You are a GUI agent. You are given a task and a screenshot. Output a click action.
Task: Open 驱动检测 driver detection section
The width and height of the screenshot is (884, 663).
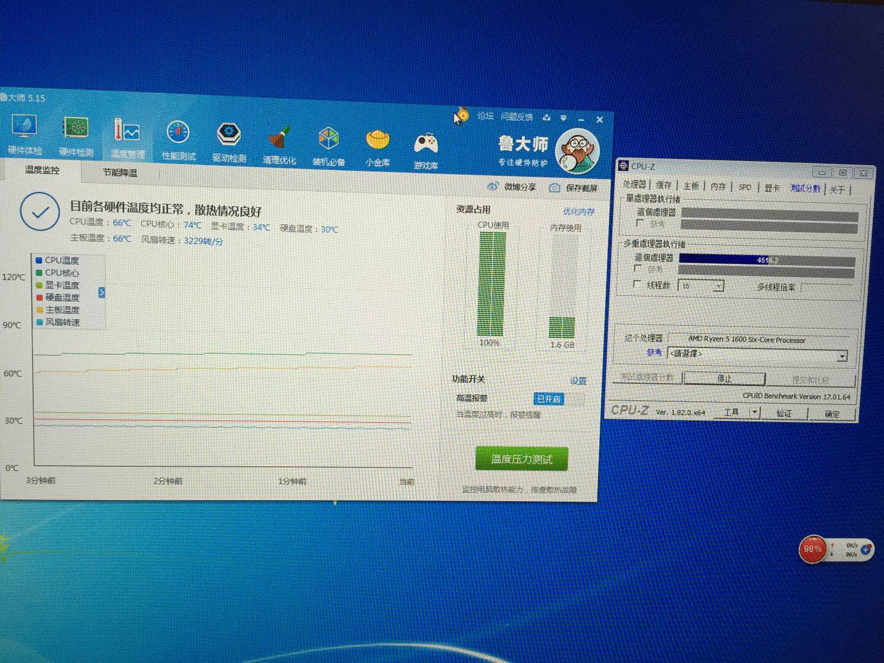(229, 142)
